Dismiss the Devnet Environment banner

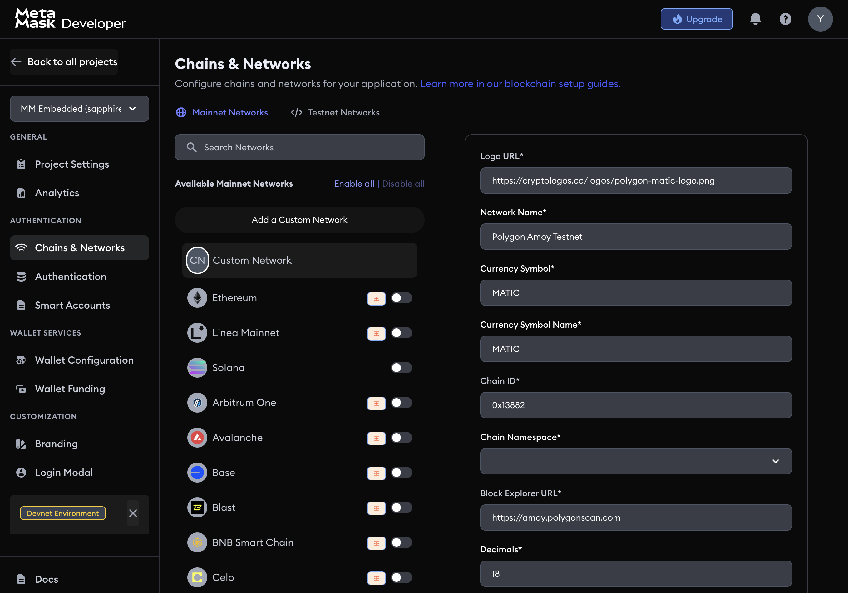pos(133,513)
